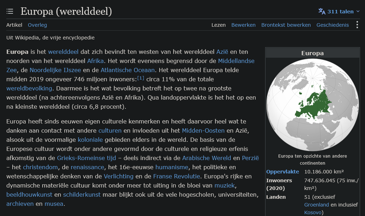Switch to the Overleg tab
The height and width of the screenshot is (216, 365).
37,25
